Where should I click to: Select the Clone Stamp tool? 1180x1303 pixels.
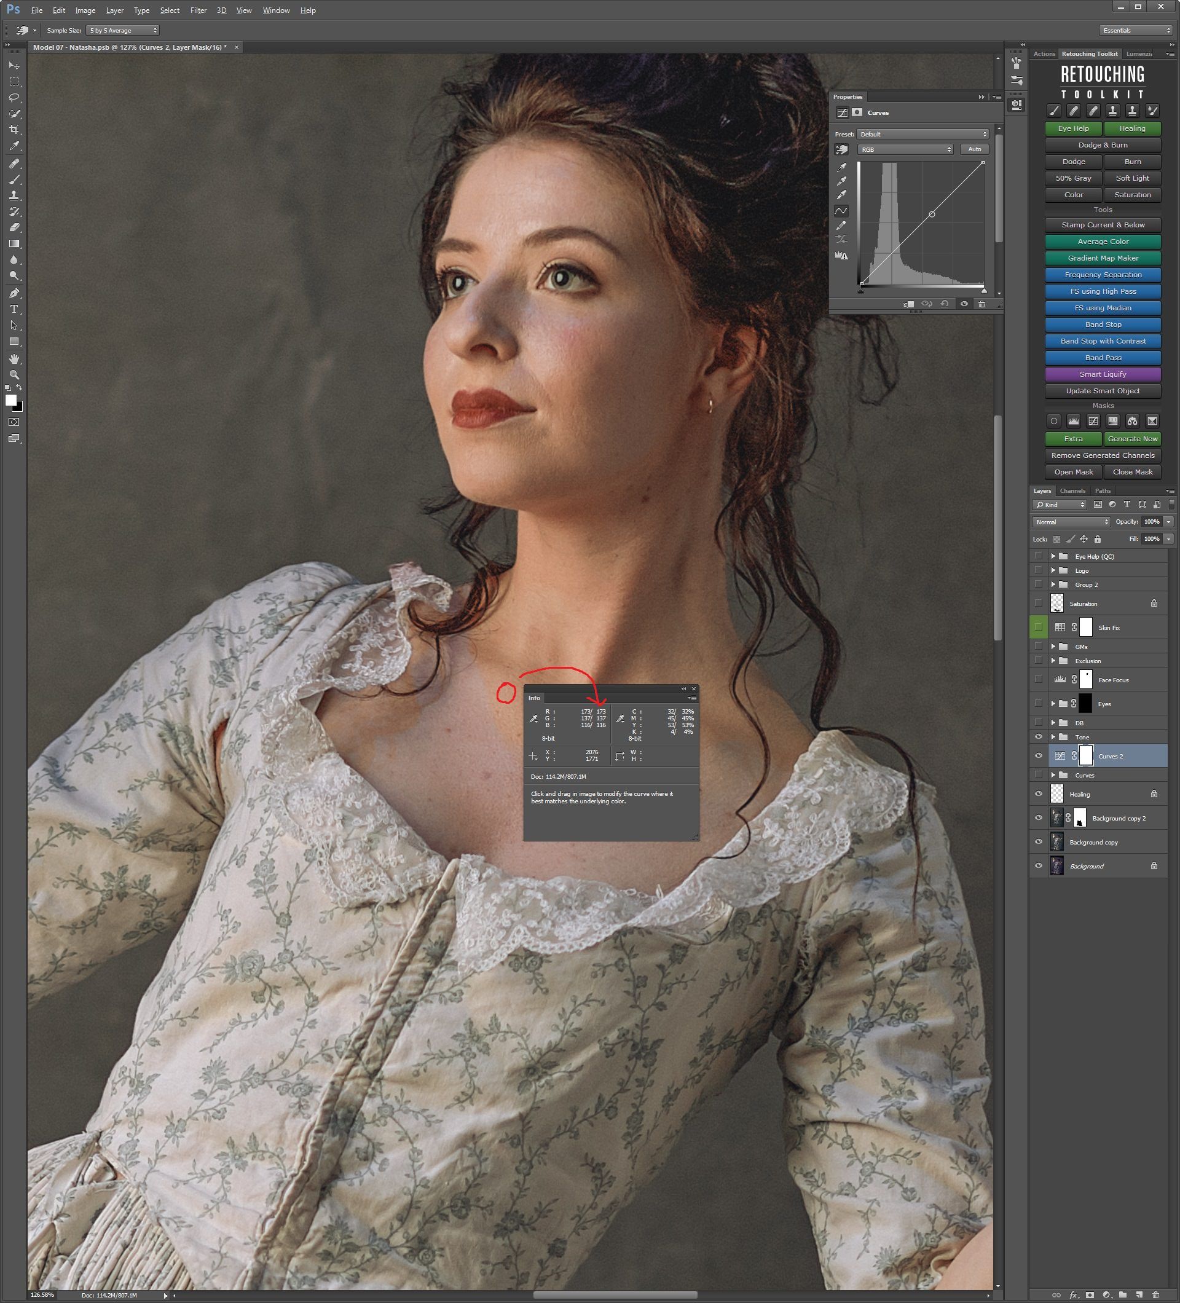tap(14, 195)
